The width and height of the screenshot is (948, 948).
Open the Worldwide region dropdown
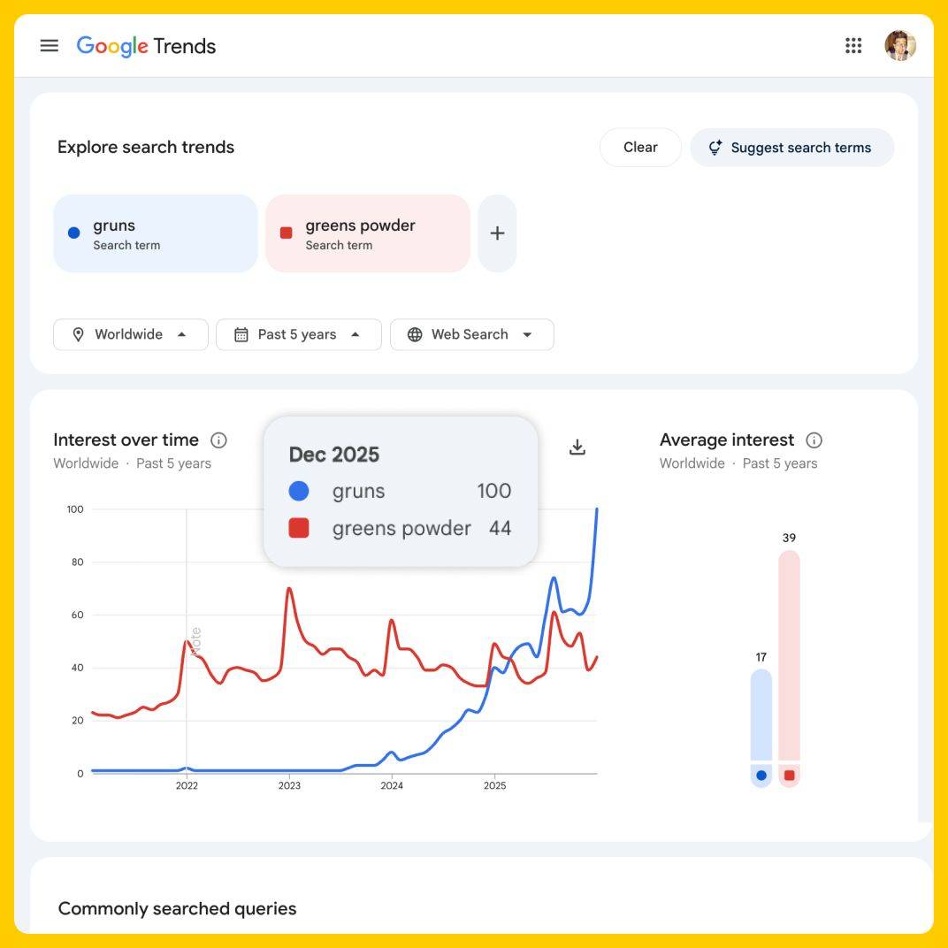130,334
